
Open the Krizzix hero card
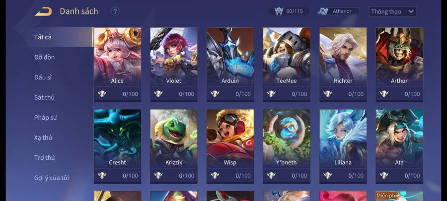click(x=174, y=146)
